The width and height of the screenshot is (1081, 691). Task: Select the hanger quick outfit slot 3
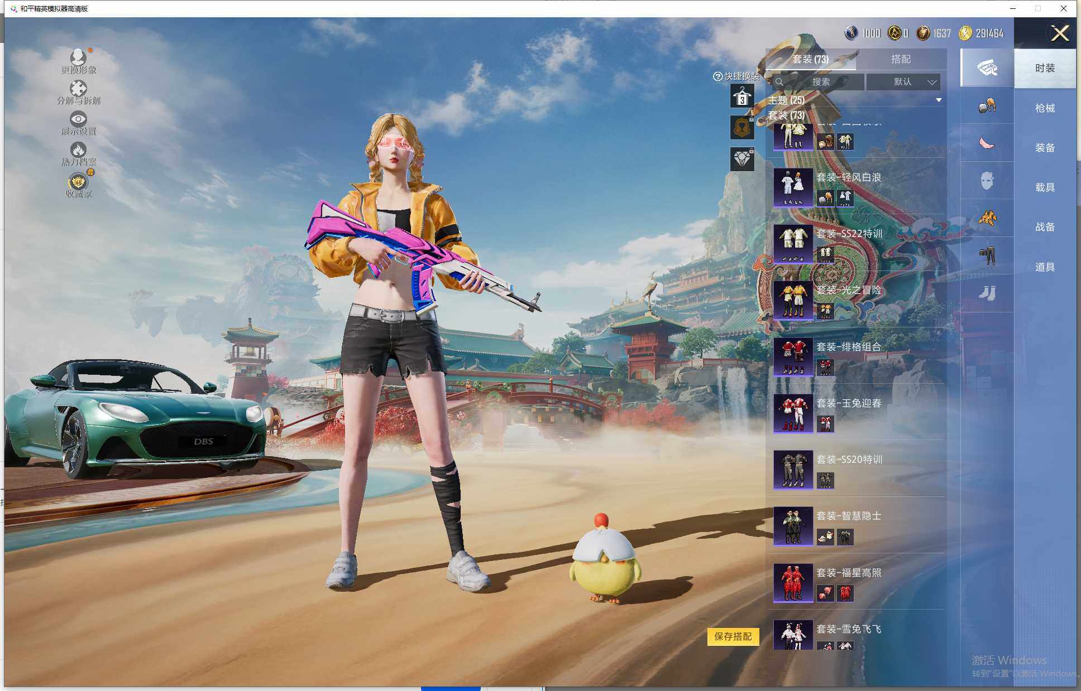[x=742, y=96]
